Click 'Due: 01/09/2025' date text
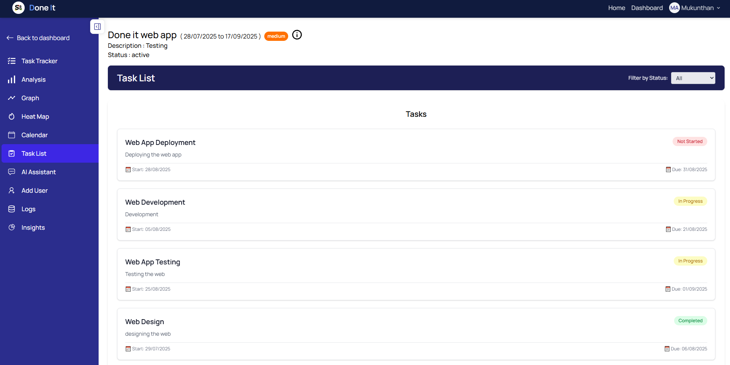Image resolution: width=730 pixels, height=365 pixels. click(x=690, y=289)
